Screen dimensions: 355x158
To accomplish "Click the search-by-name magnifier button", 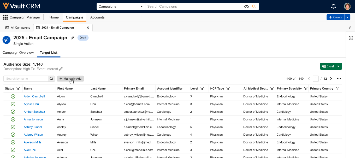I will 51,79.
